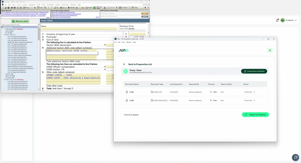Click the Videos toolbar icon in ProSeries
The image size is (301, 163).
click(x=135, y=8)
